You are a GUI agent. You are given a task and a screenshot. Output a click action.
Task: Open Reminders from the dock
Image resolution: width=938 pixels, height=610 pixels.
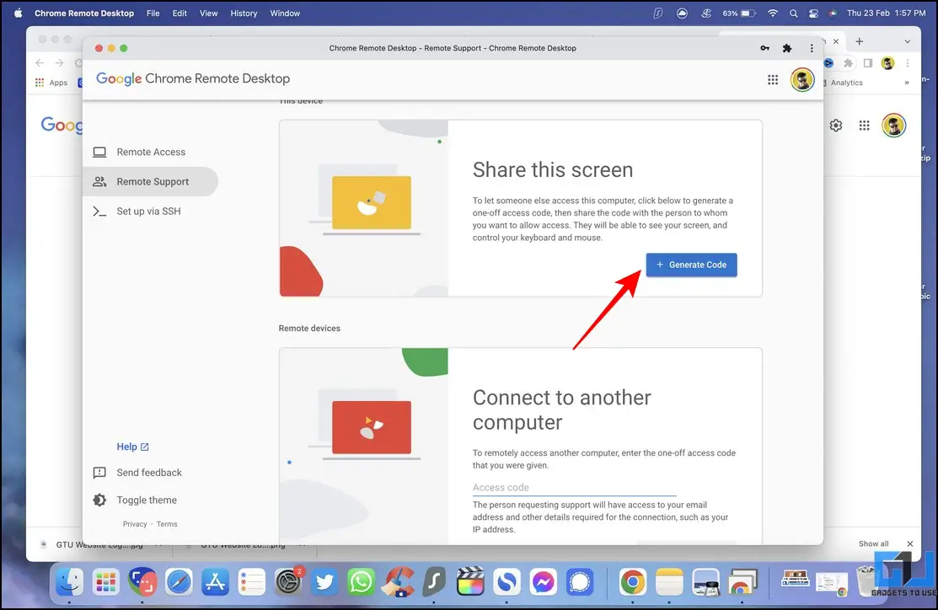point(252,581)
